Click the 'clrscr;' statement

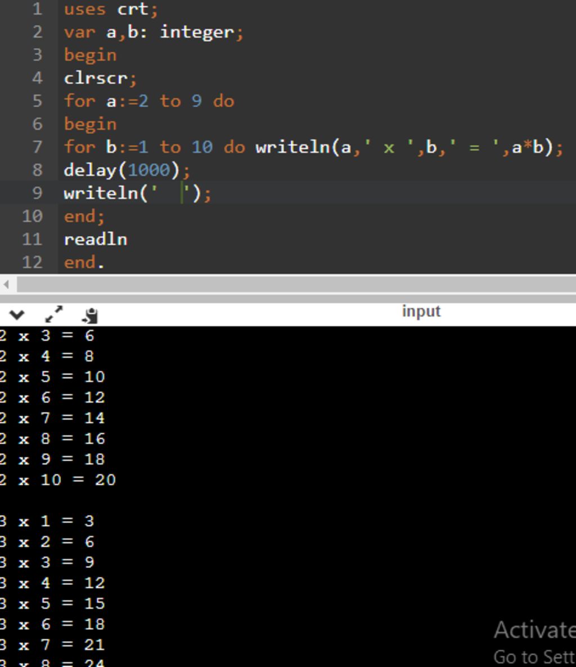coord(100,78)
